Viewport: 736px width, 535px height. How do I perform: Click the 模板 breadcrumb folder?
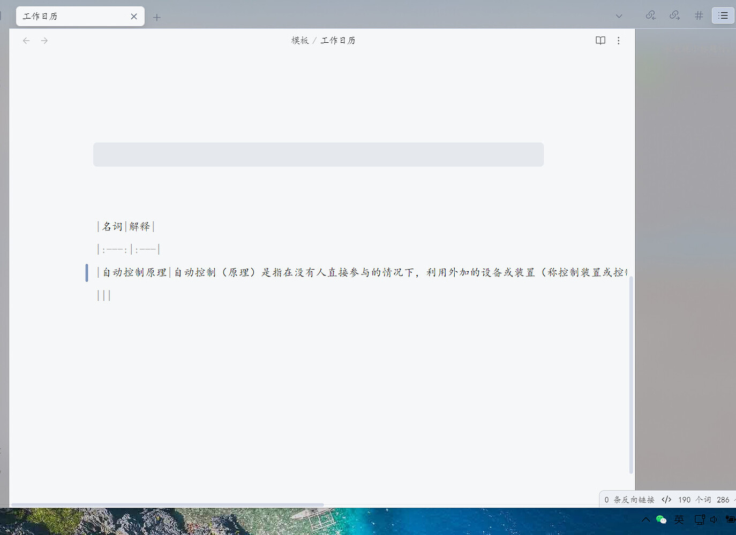[x=299, y=41]
